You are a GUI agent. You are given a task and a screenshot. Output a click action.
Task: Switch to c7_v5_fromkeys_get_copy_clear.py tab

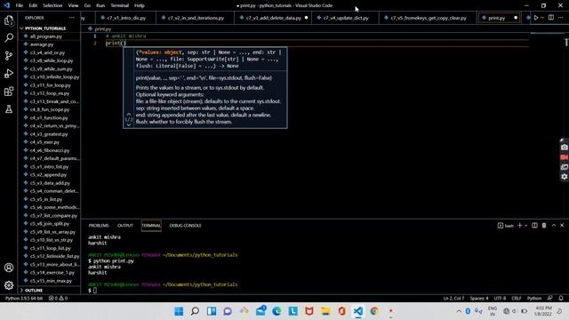click(429, 18)
